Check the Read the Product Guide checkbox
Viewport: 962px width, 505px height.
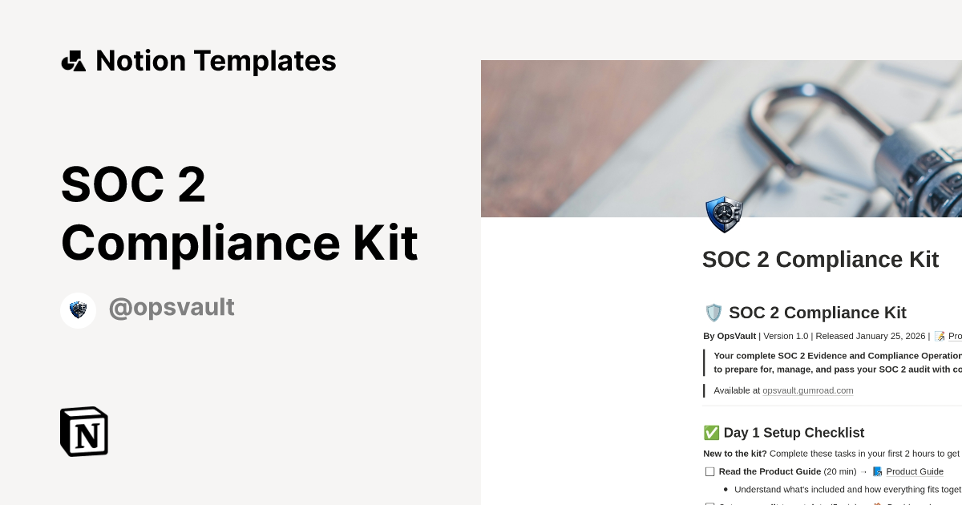tap(709, 472)
